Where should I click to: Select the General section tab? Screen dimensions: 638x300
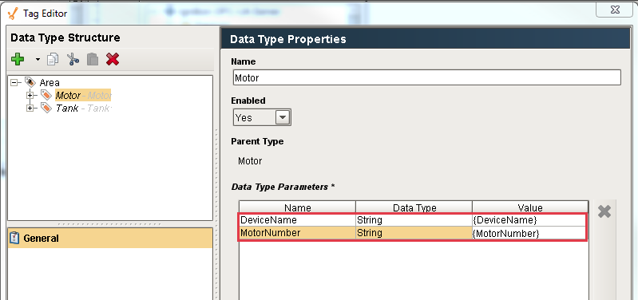click(110, 239)
